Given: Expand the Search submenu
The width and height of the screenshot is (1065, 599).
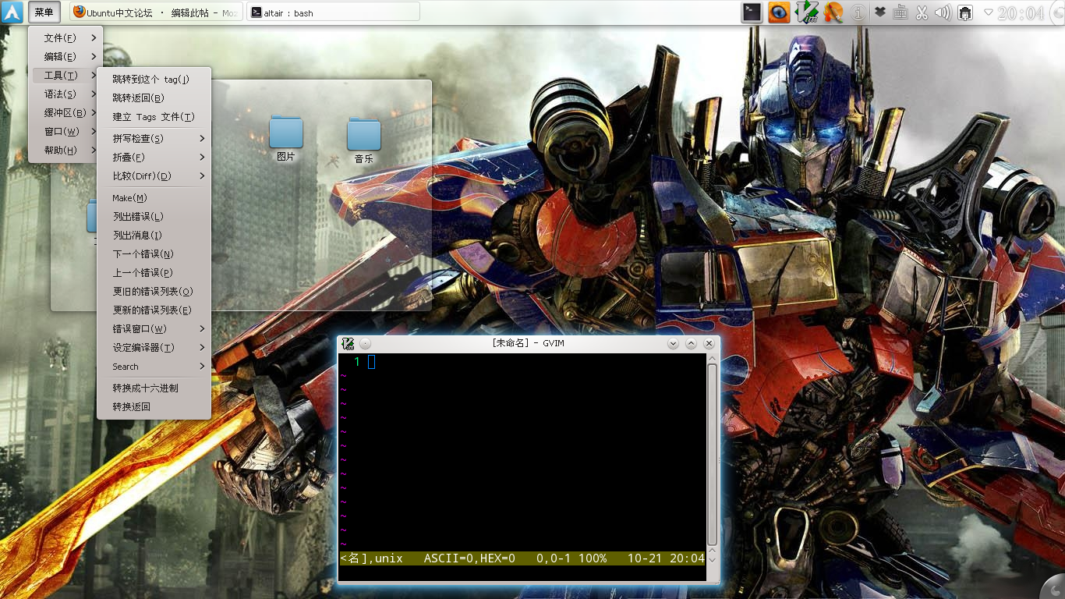Looking at the screenshot, I should click(154, 366).
